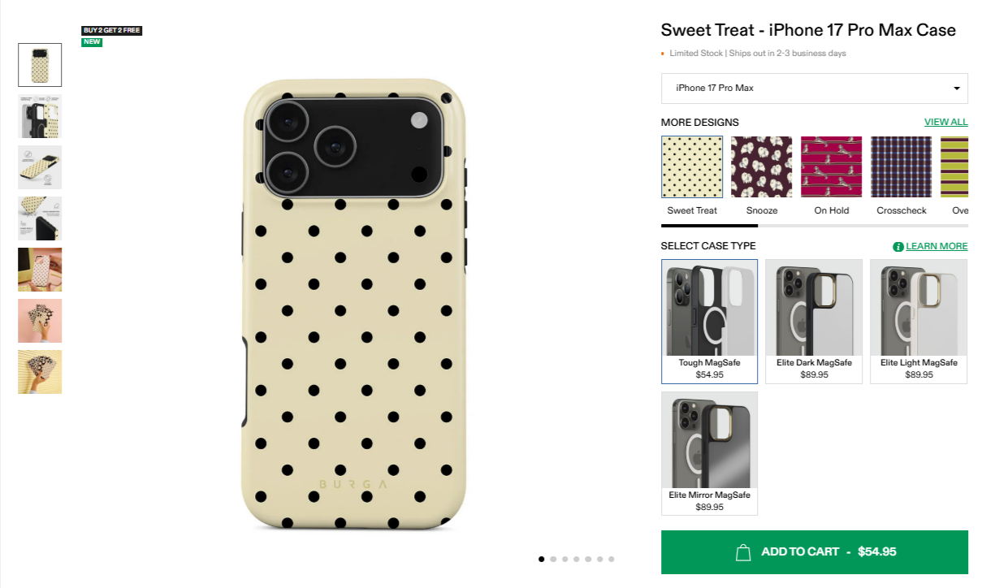Screen dimensions: 982x588
Task: Open the phone model dropdown arrow
Action: point(956,88)
